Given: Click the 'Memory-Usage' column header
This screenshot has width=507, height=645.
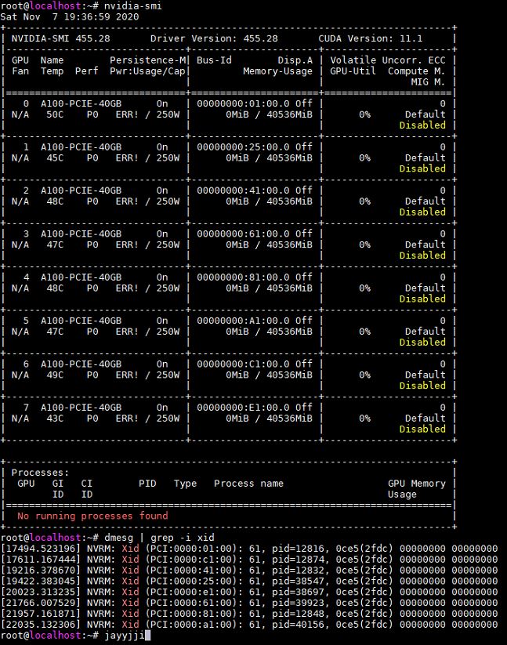Looking at the screenshot, I should click(277, 71).
